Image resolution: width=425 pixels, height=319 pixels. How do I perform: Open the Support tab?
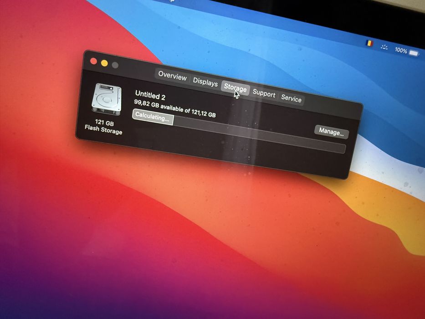tap(264, 93)
